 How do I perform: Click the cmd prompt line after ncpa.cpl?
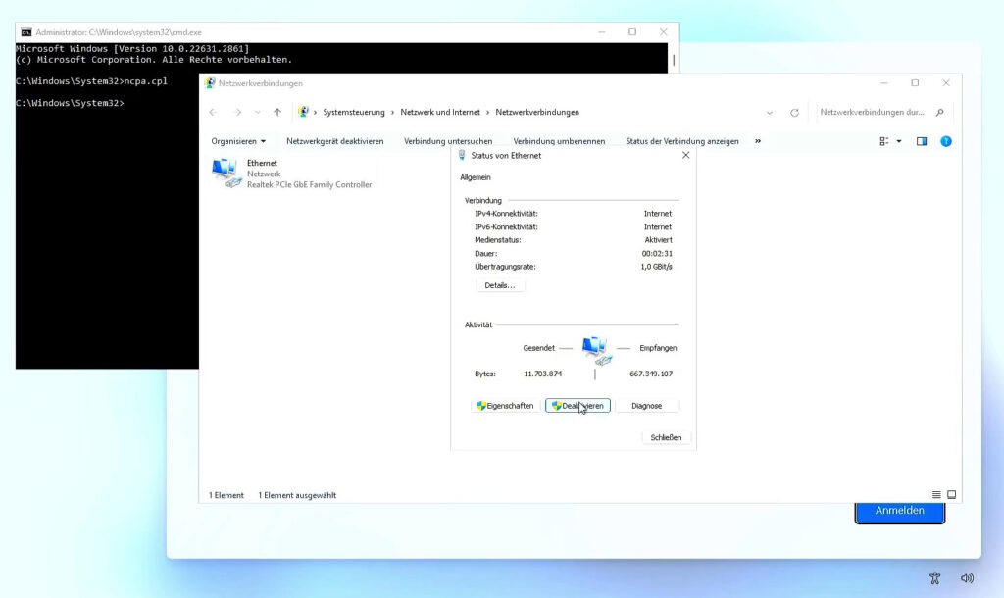point(71,103)
